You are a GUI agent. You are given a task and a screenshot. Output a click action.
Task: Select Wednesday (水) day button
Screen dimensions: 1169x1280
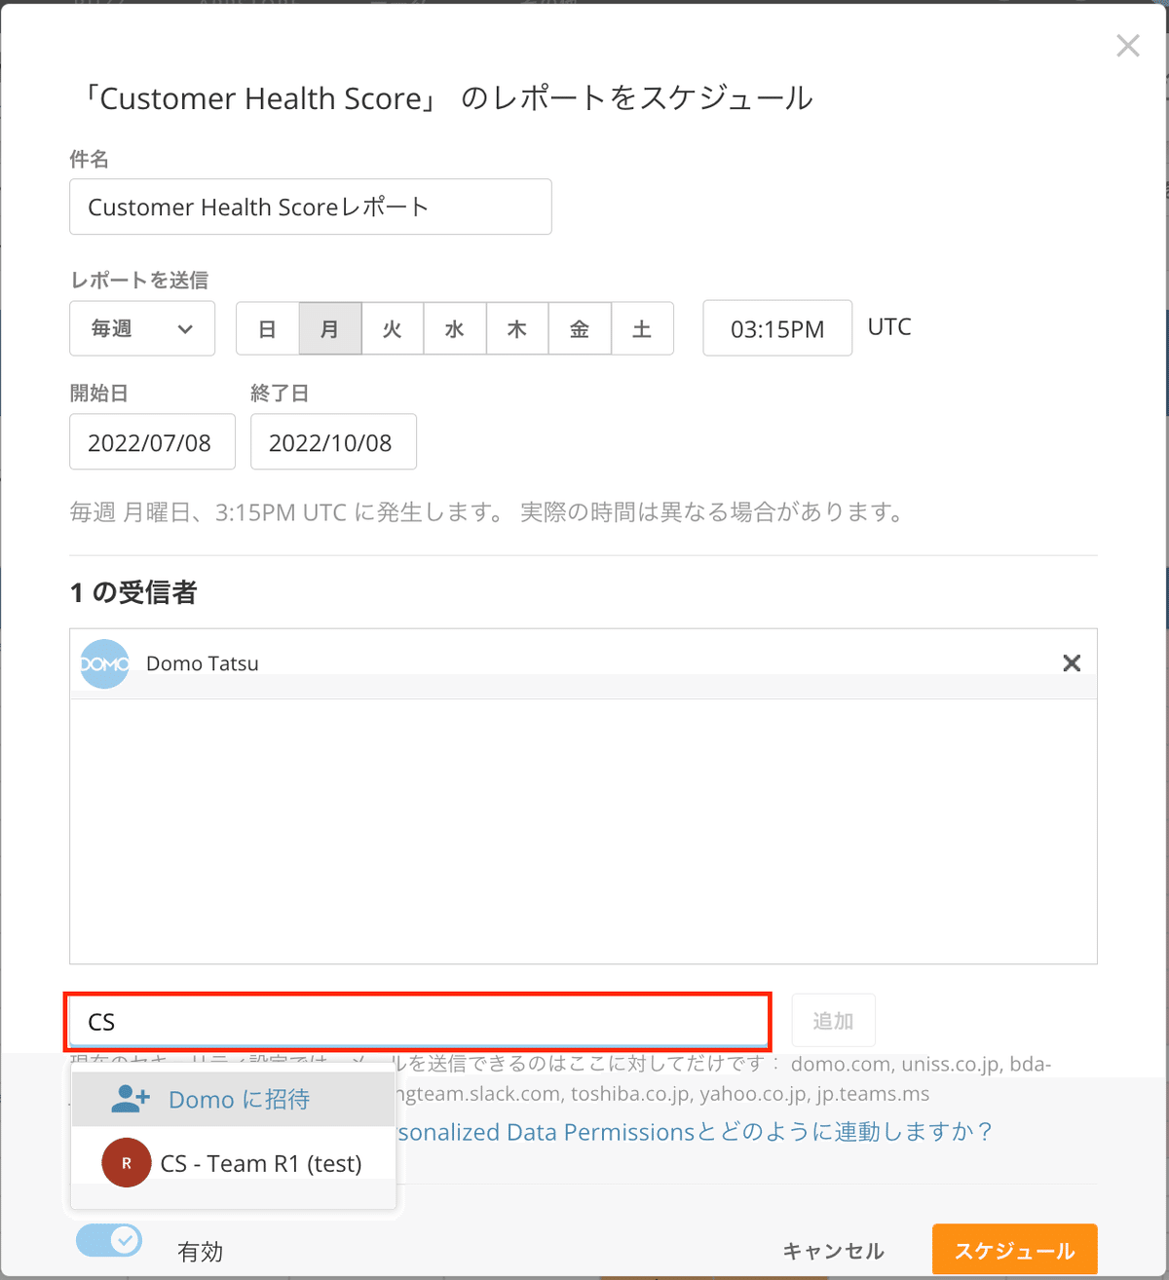tap(455, 328)
